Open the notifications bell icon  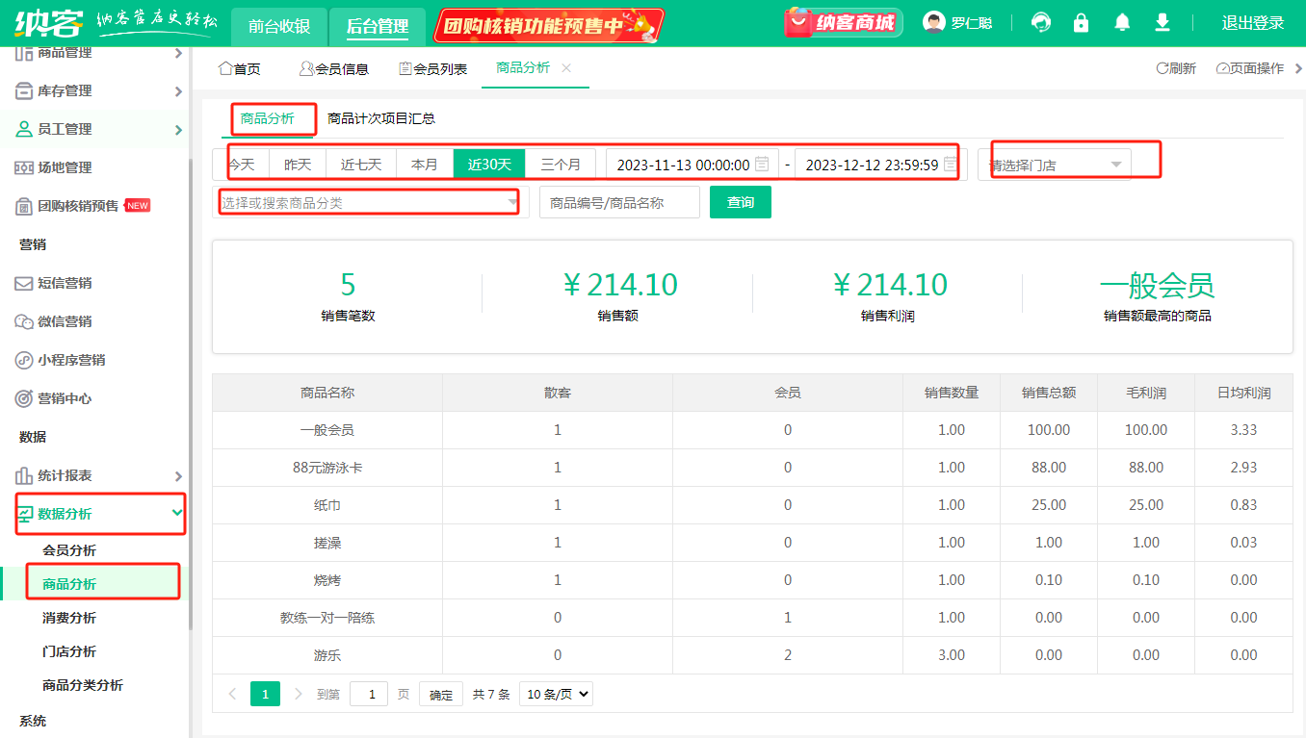coord(1122,23)
